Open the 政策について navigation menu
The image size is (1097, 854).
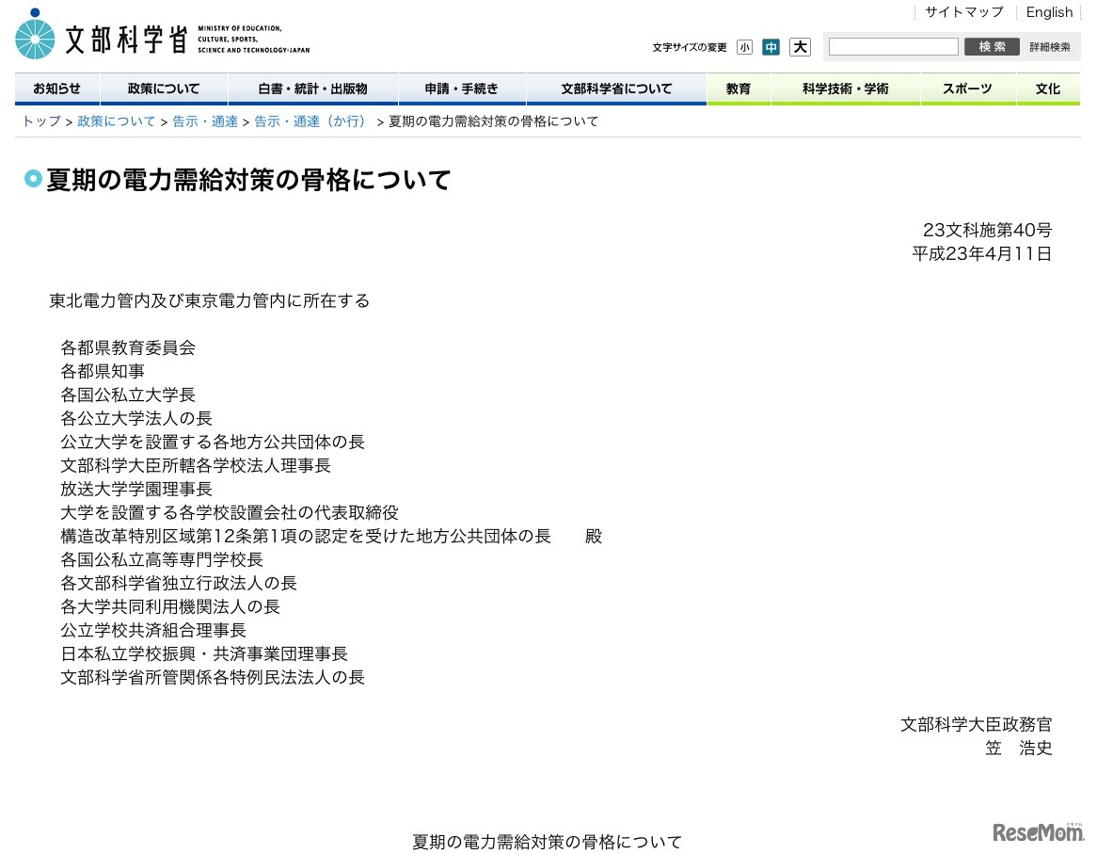point(164,89)
